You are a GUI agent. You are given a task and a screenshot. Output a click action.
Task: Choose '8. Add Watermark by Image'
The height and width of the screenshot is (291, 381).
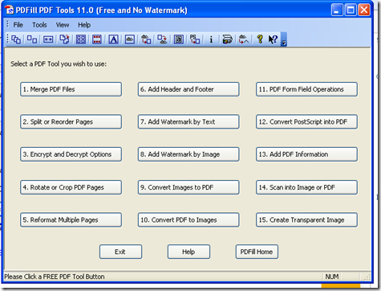(188, 154)
